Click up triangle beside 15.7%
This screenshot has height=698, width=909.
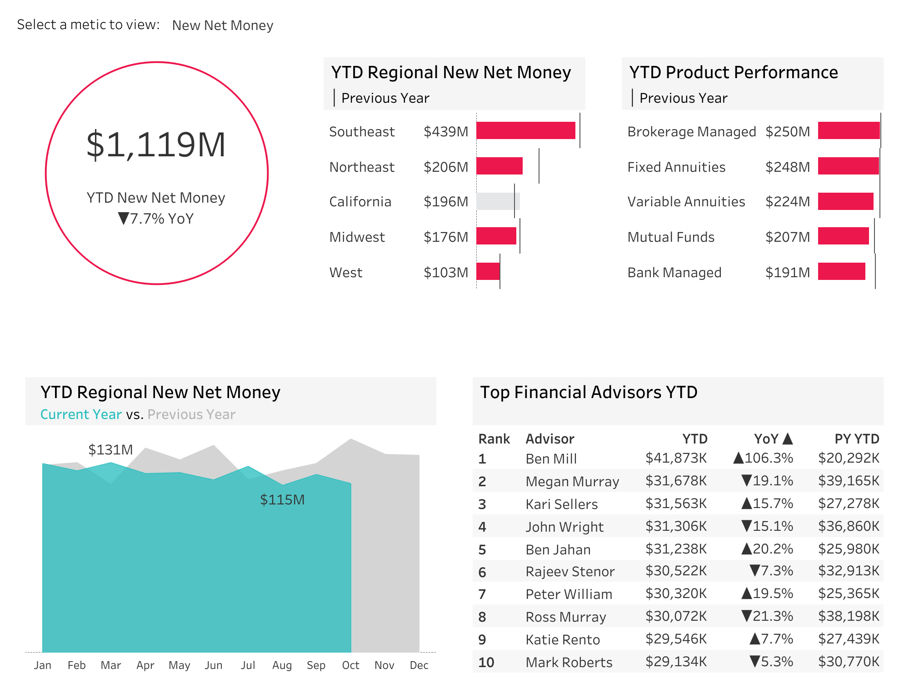[747, 503]
